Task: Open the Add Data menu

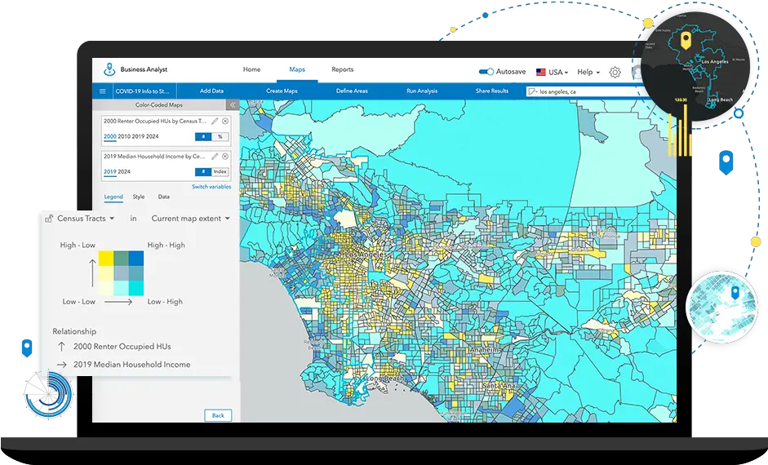Action: click(211, 91)
